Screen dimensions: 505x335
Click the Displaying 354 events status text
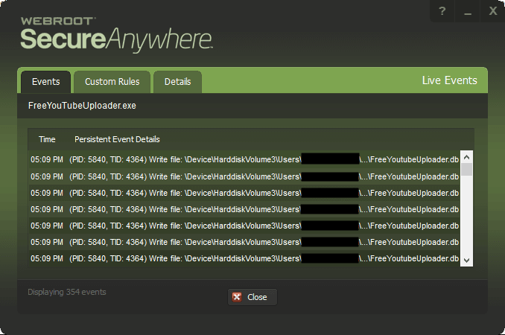tap(67, 292)
